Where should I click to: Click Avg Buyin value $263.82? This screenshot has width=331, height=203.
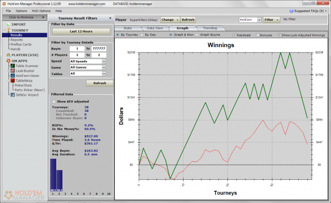point(91,151)
